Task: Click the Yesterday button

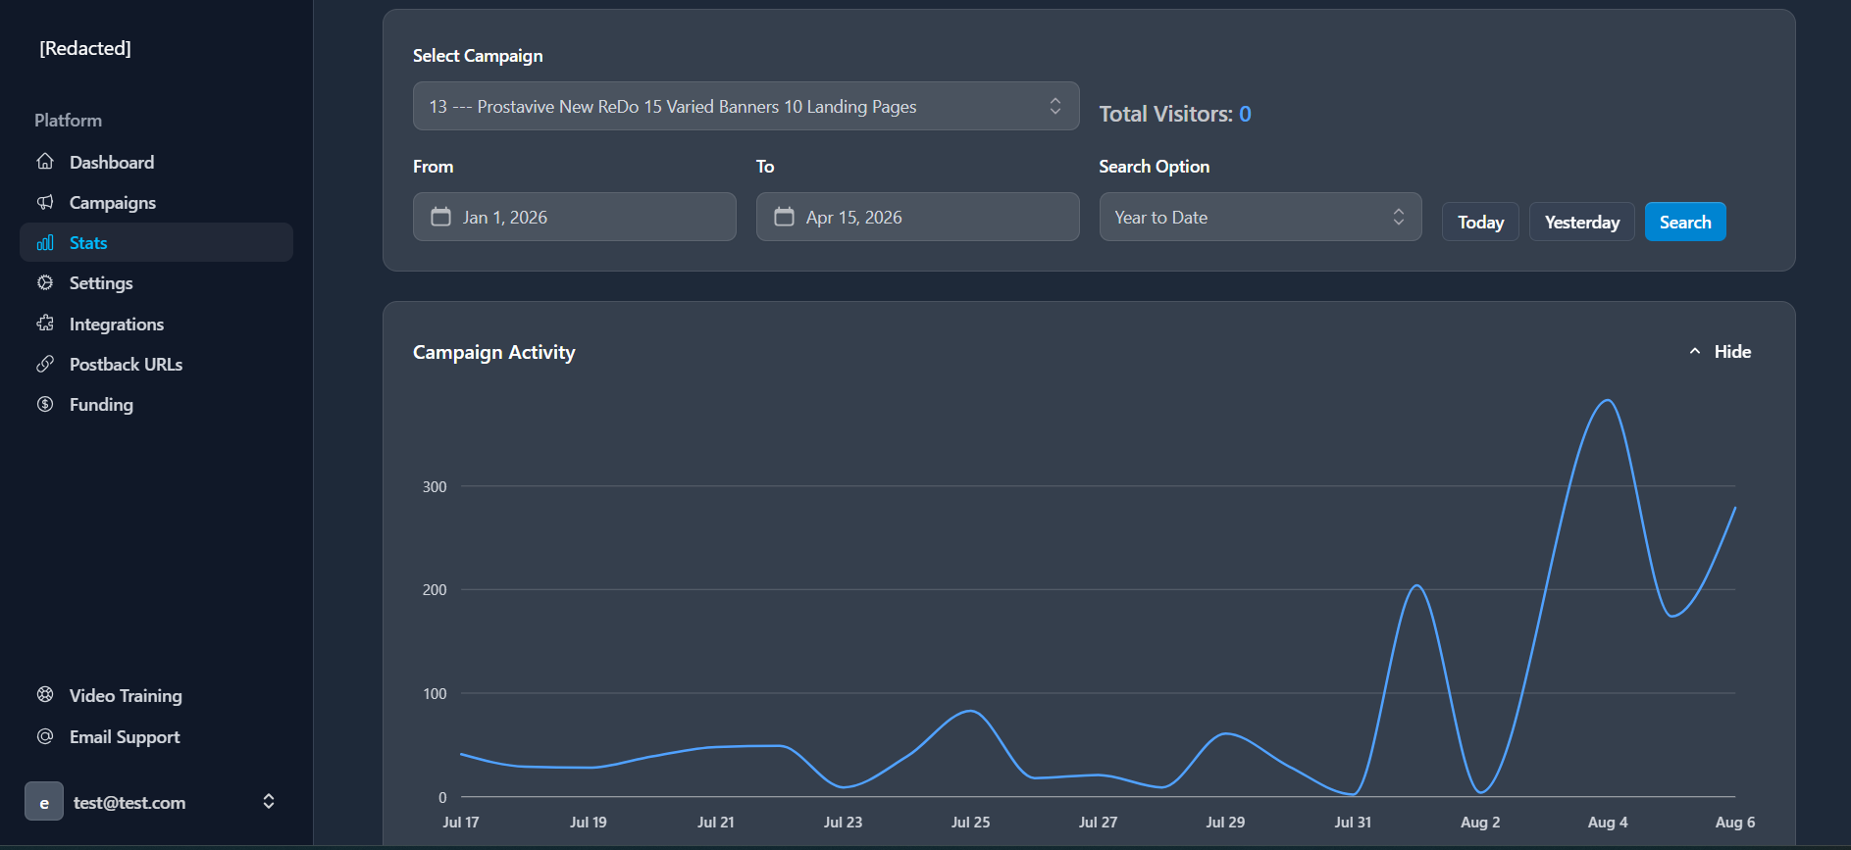Action: coord(1581,222)
